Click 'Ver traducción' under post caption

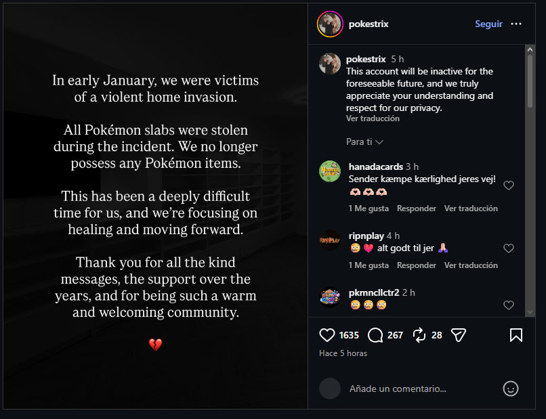pyautogui.click(x=373, y=118)
